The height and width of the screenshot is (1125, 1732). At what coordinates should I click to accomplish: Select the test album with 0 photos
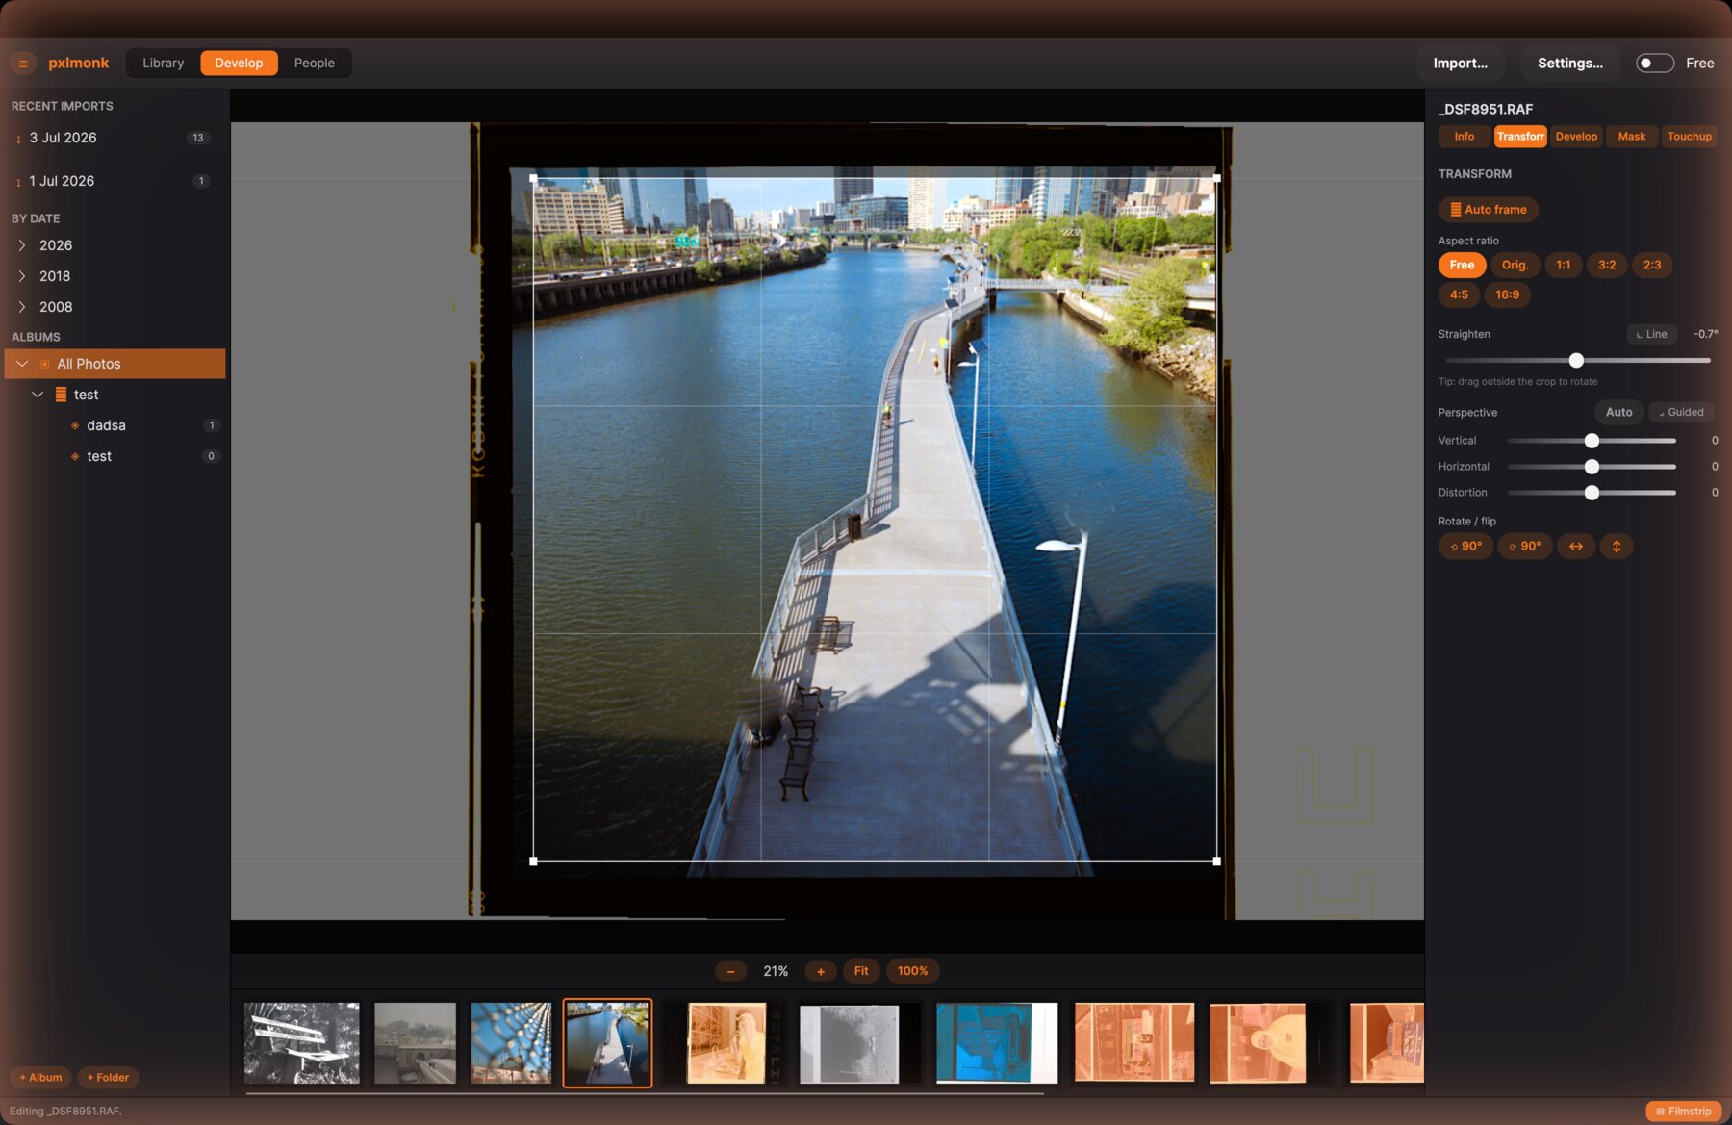click(115, 456)
